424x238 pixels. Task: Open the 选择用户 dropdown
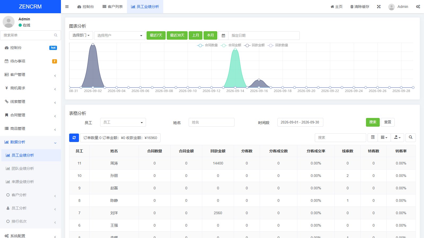pyautogui.click(x=120, y=35)
